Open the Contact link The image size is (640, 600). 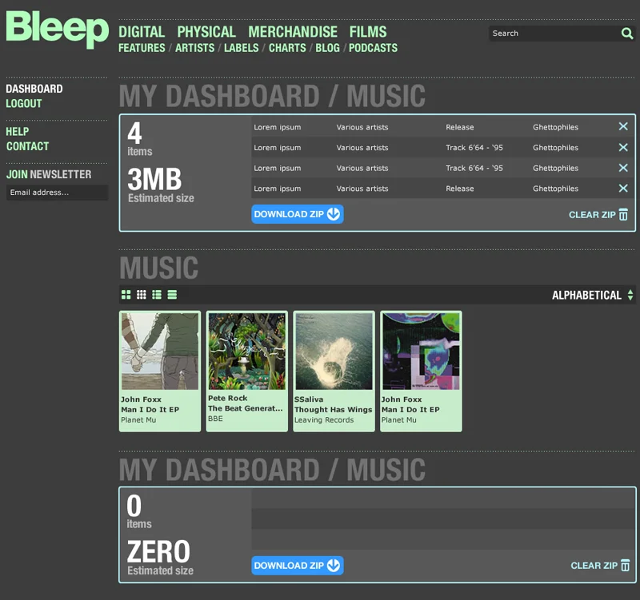(x=27, y=146)
